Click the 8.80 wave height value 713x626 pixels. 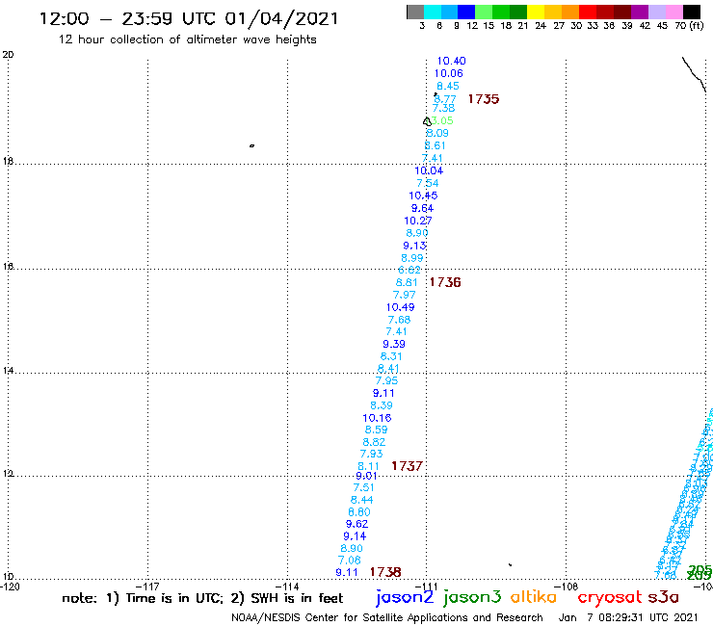tap(358, 512)
